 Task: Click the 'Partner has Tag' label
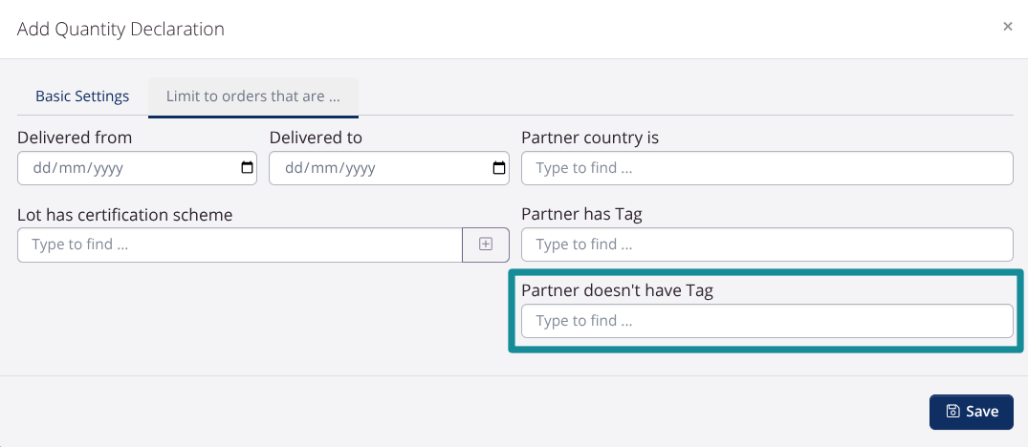[x=581, y=215]
